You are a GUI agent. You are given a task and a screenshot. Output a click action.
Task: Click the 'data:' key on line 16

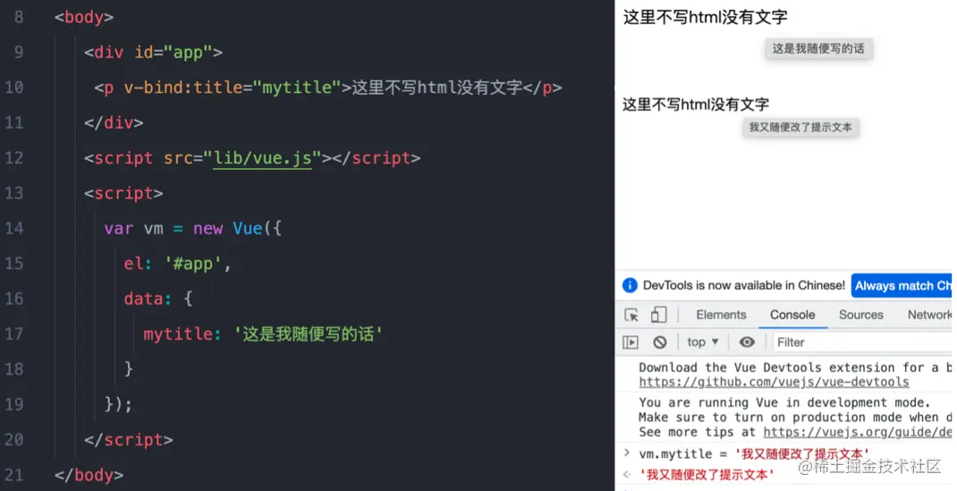[148, 299]
